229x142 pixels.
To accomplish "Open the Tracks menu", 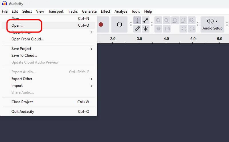I will tap(73, 11).
